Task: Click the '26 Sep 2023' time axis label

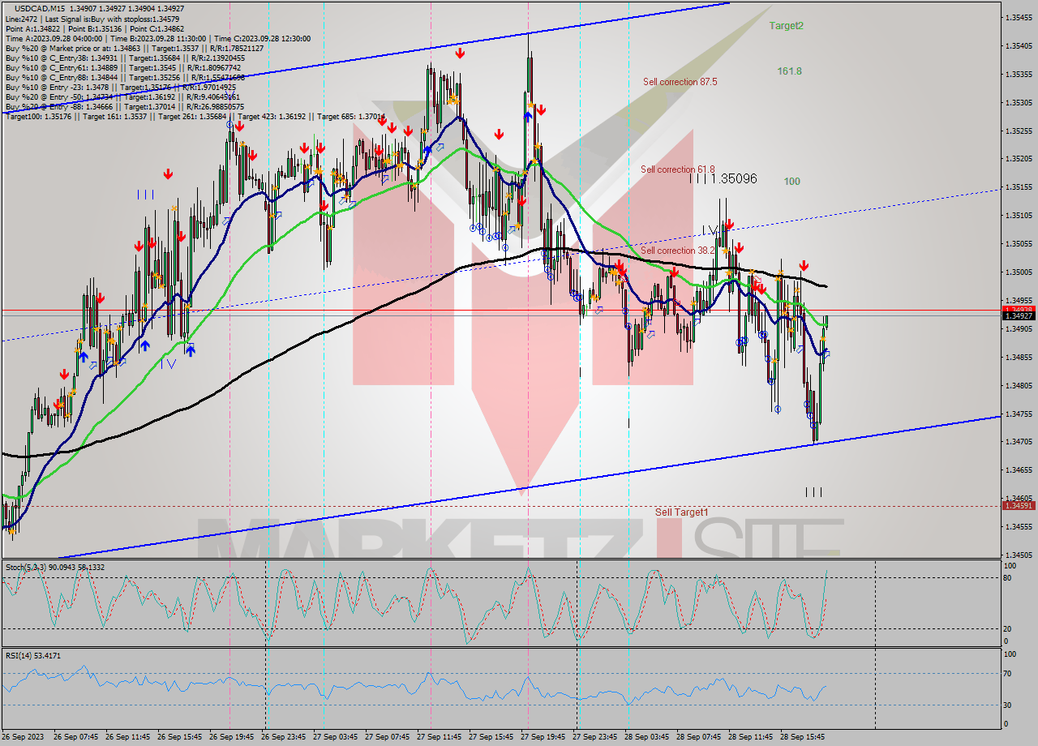Action: point(24,737)
